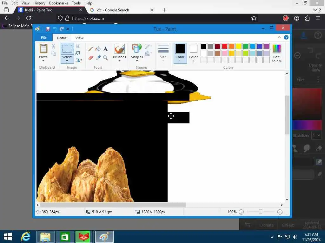Open Firefox Bookmarks menu
Viewport: 325px width, 243px height.
tap(58, 3)
